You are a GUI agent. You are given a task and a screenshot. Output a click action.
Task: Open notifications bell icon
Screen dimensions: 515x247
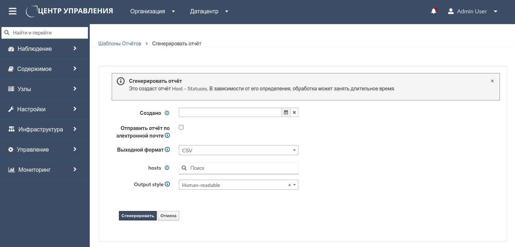[434, 11]
